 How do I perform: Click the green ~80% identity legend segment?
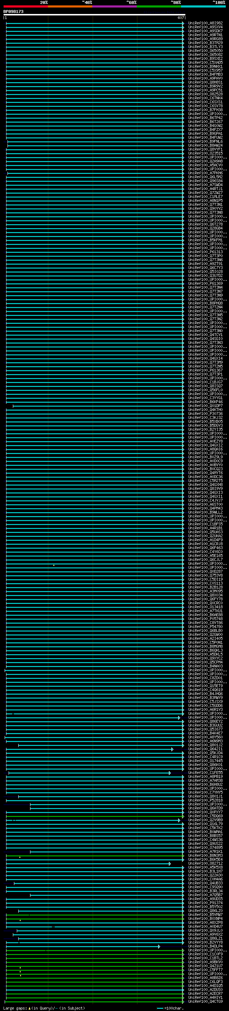point(159,6)
